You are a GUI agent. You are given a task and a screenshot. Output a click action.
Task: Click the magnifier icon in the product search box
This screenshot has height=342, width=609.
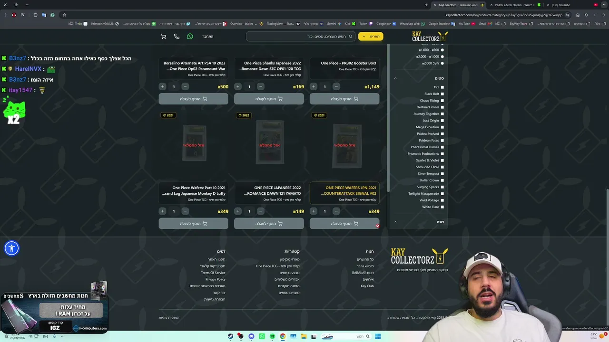coord(351,37)
